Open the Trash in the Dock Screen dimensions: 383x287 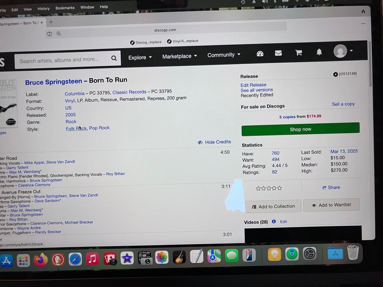point(353,253)
